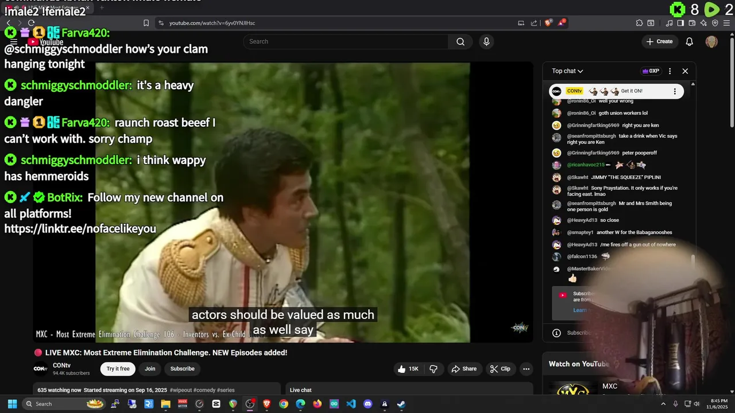The image size is (735, 413).
Task: Open the browser extensions puzzle icon
Action: 639,23
